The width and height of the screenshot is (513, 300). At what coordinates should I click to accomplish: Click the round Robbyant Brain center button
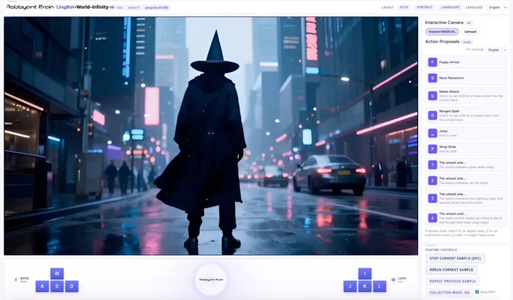pyautogui.click(x=211, y=280)
